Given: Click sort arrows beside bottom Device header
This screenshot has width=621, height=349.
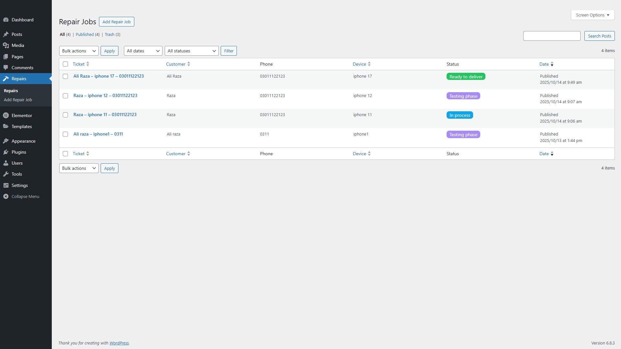Looking at the screenshot, I should [369, 154].
